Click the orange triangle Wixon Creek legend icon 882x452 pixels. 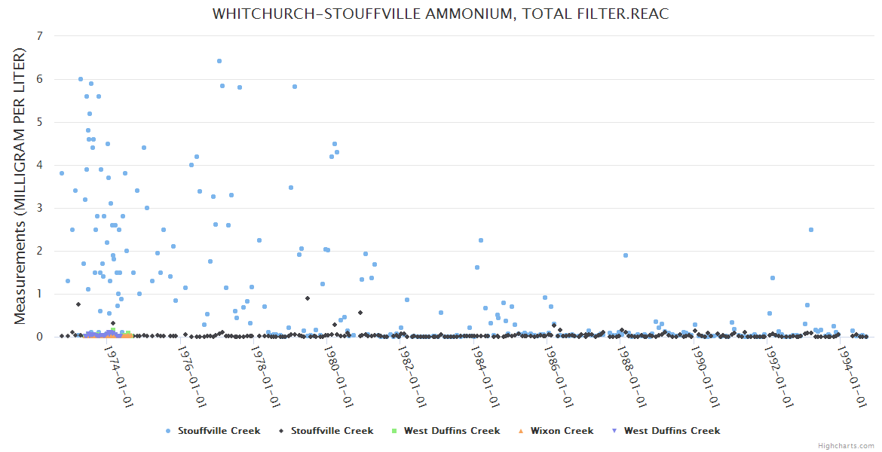point(520,431)
